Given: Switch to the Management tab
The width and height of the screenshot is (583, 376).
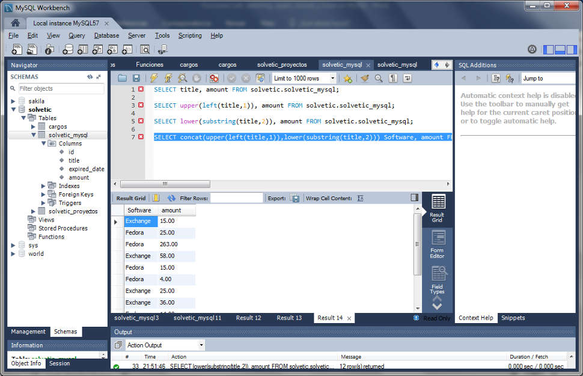Looking at the screenshot, I should point(28,332).
